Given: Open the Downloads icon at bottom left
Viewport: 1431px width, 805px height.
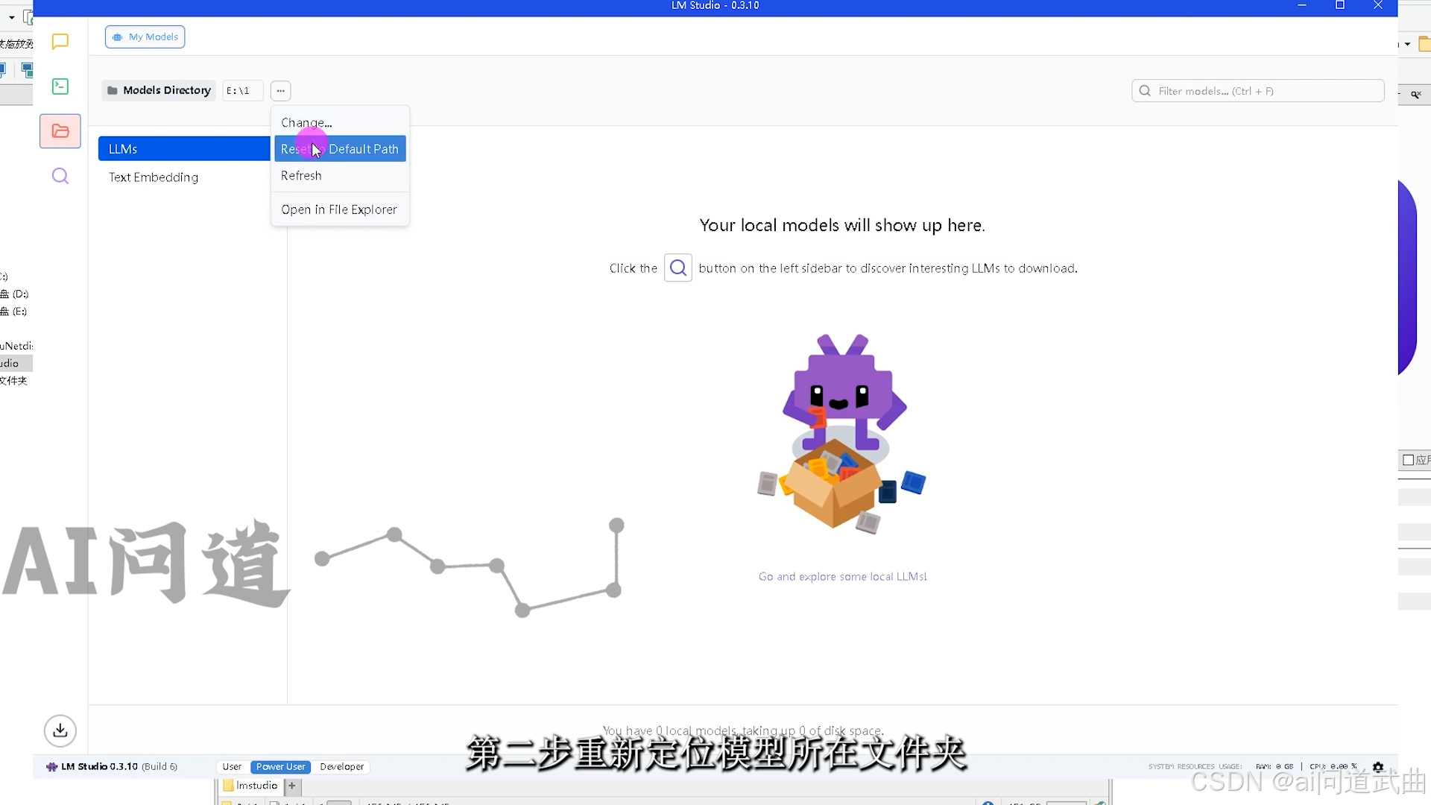Looking at the screenshot, I should 60,730.
